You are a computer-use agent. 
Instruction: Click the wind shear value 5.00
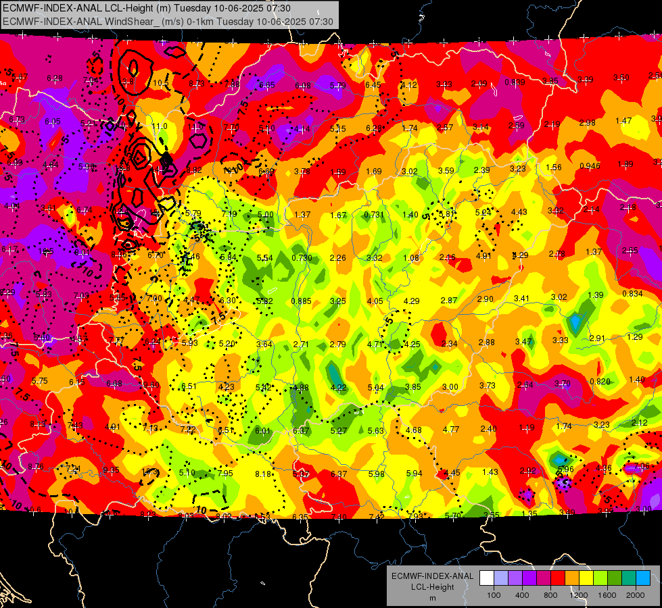pos(266,214)
